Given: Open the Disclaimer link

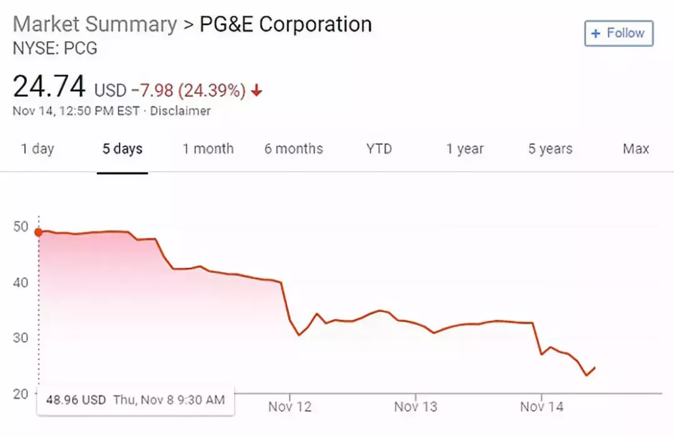Looking at the screenshot, I should point(180,111).
